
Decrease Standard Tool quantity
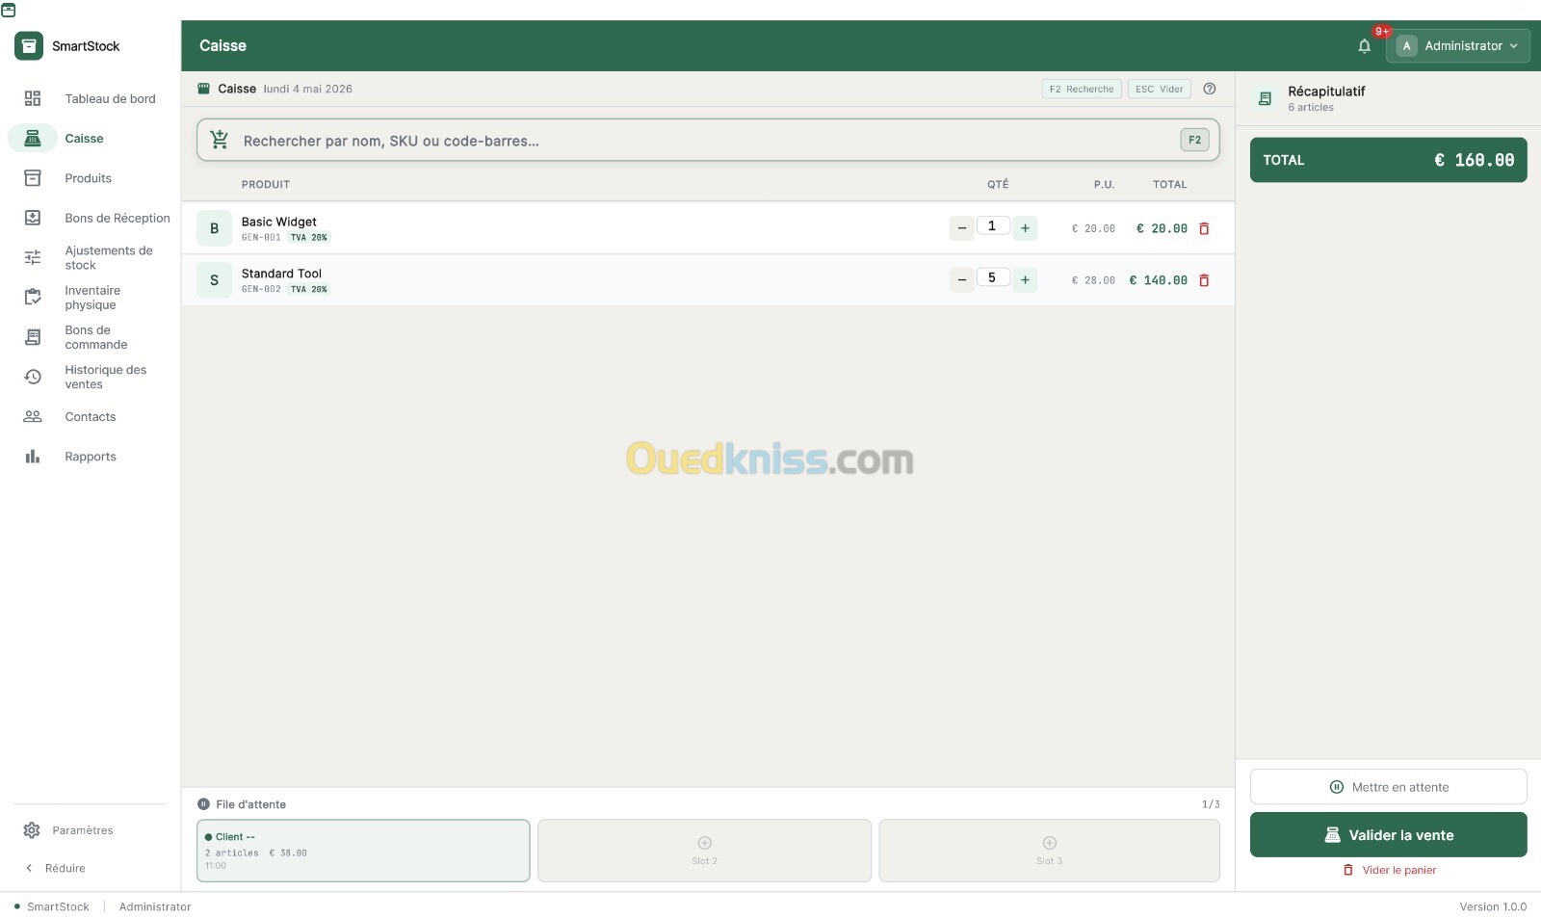click(x=961, y=280)
